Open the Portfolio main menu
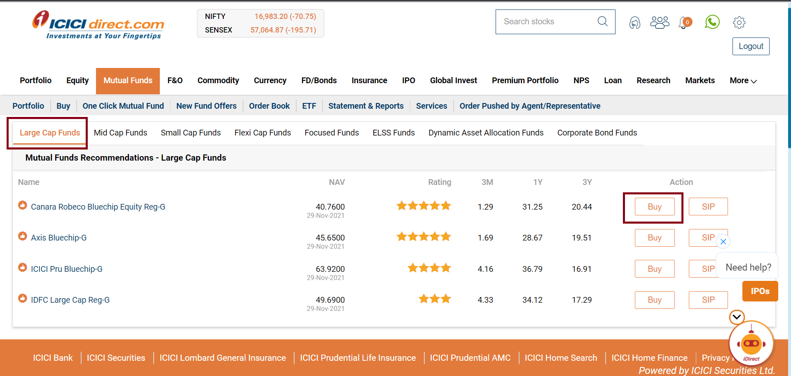Image resolution: width=791 pixels, height=376 pixels. 35,81
